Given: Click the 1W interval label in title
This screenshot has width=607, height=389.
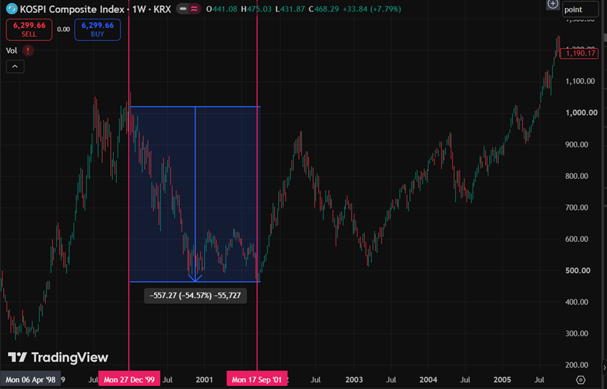Looking at the screenshot, I should tap(139, 9).
